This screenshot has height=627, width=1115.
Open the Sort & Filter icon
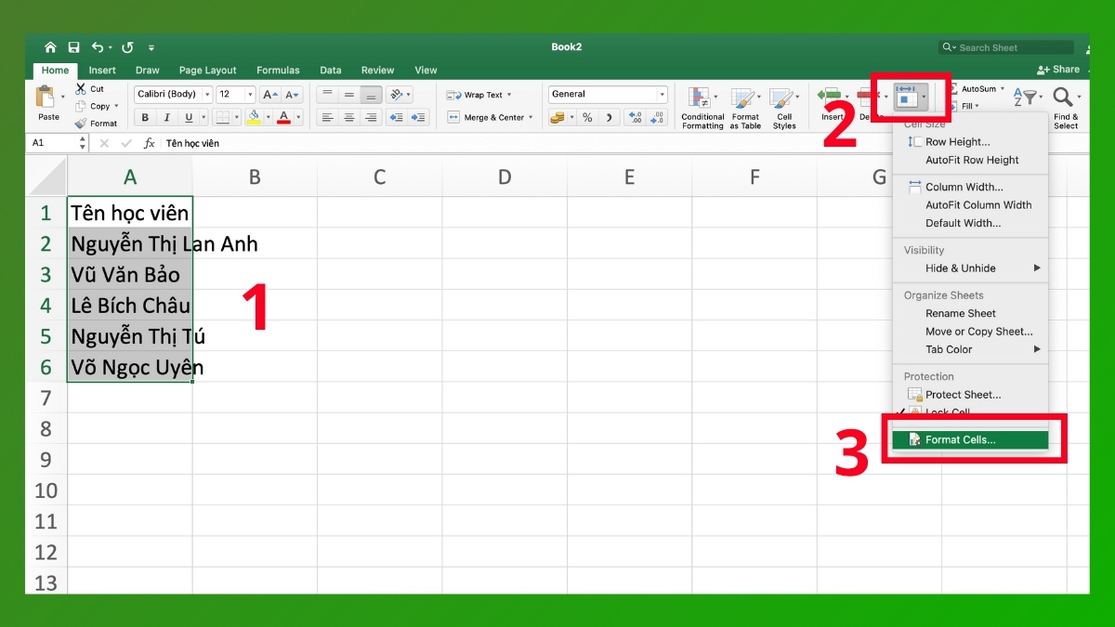[x=1025, y=98]
